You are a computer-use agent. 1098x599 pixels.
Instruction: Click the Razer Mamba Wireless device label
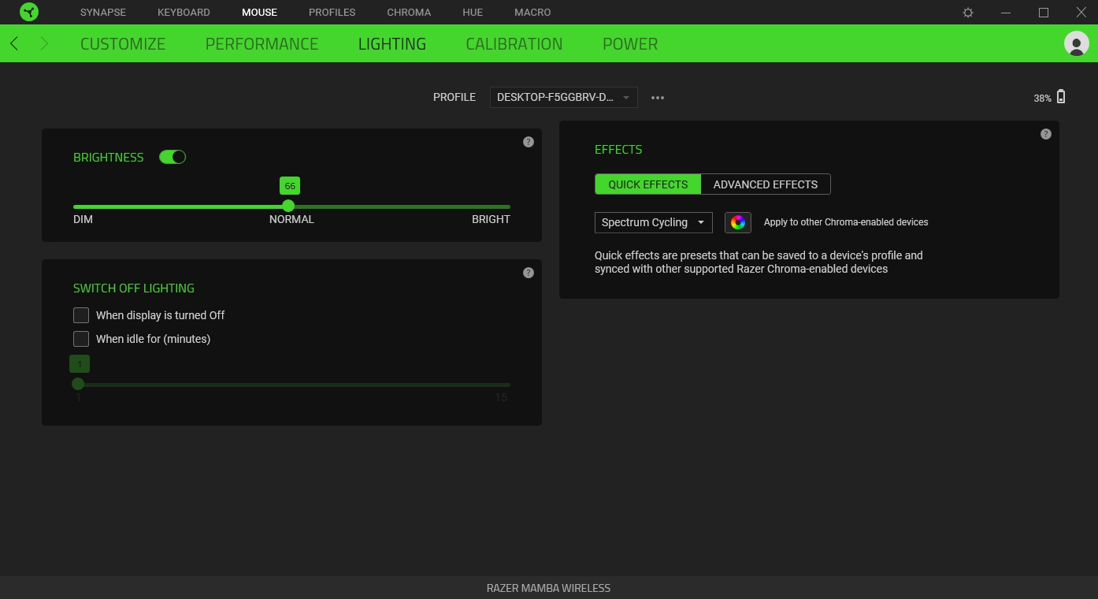tap(548, 588)
